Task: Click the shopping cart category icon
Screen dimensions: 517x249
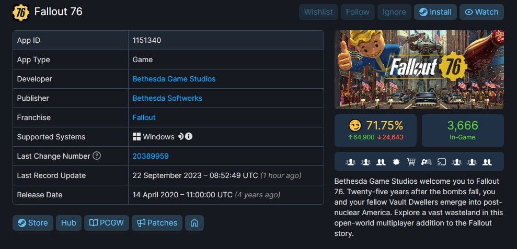Action: 411,162
